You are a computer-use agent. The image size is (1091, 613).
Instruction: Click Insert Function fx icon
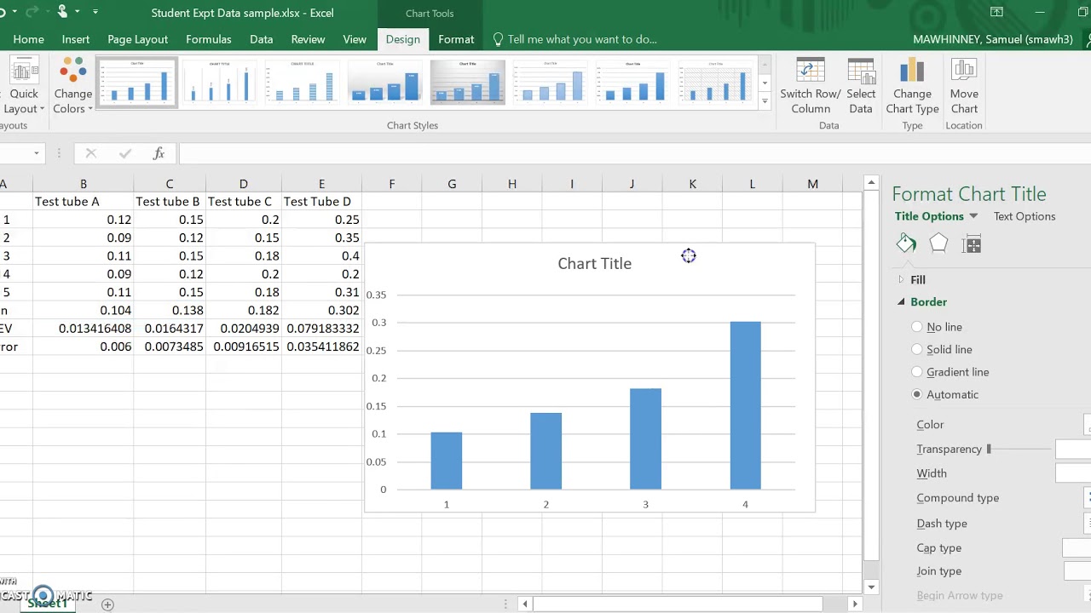tap(159, 153)
